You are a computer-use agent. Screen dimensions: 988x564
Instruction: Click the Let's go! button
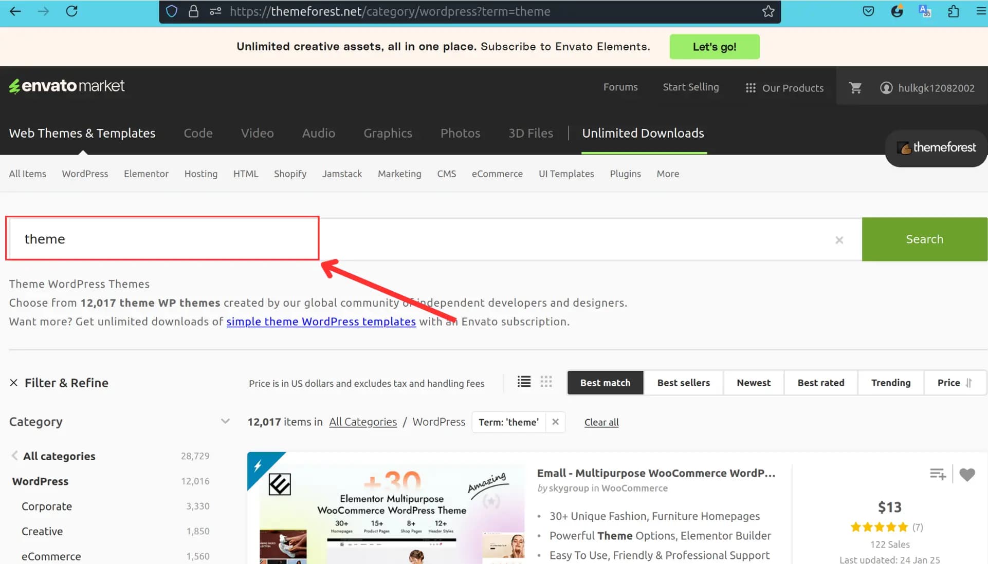click(714, 47)
